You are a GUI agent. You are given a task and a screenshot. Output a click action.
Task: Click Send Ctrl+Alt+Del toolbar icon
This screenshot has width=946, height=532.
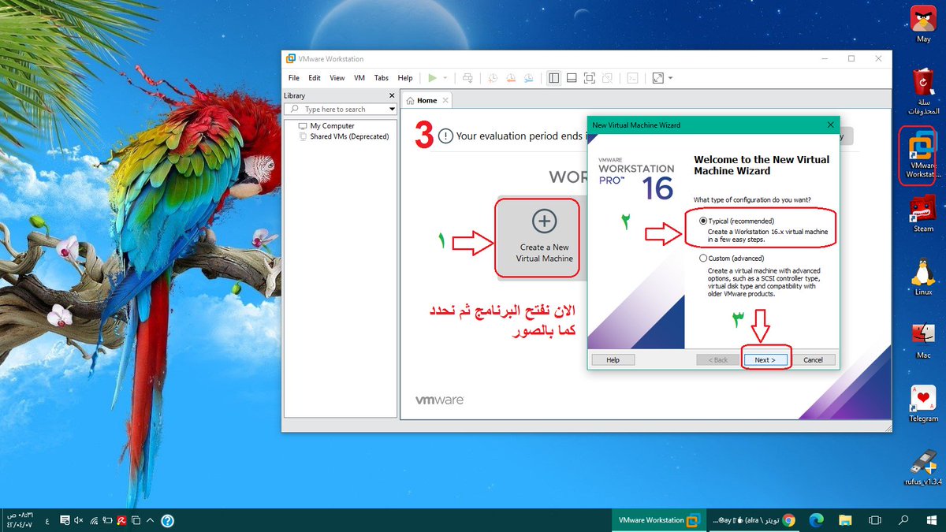[x=467, y=78]
